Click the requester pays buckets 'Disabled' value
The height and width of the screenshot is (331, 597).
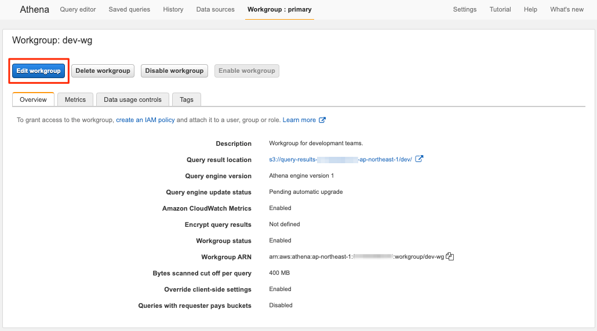pyautogui.click(x=281, y=305)
